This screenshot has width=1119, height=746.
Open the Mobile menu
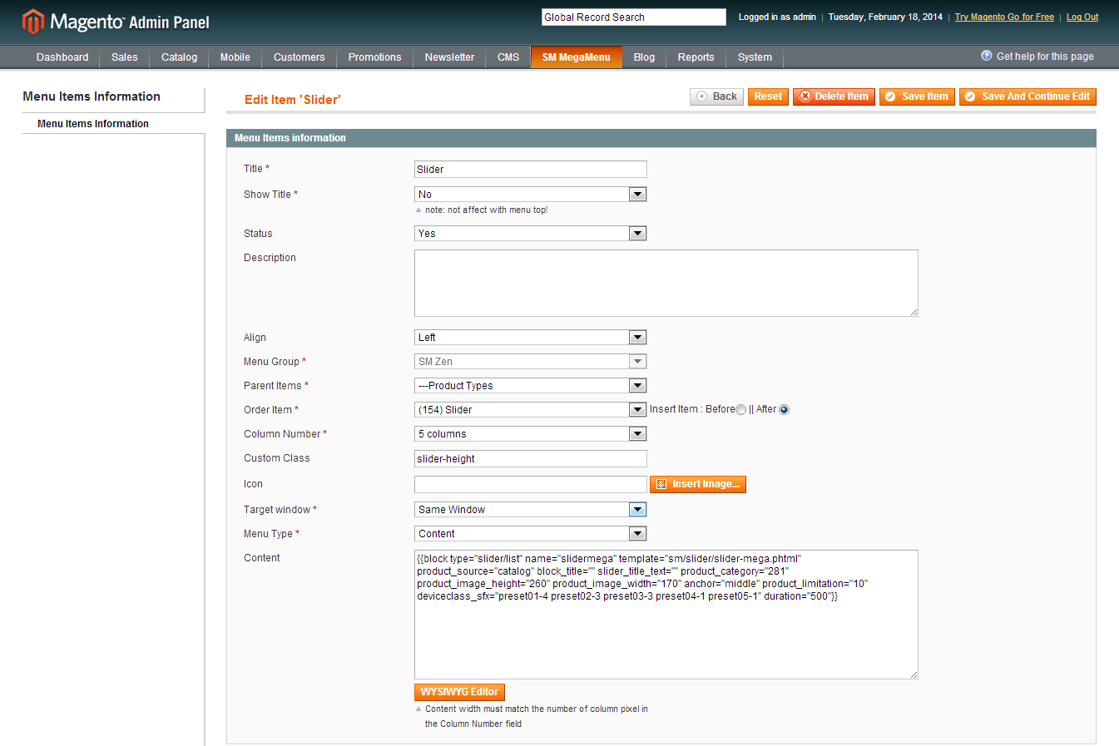pyautogui.click(x=235, y=57)
